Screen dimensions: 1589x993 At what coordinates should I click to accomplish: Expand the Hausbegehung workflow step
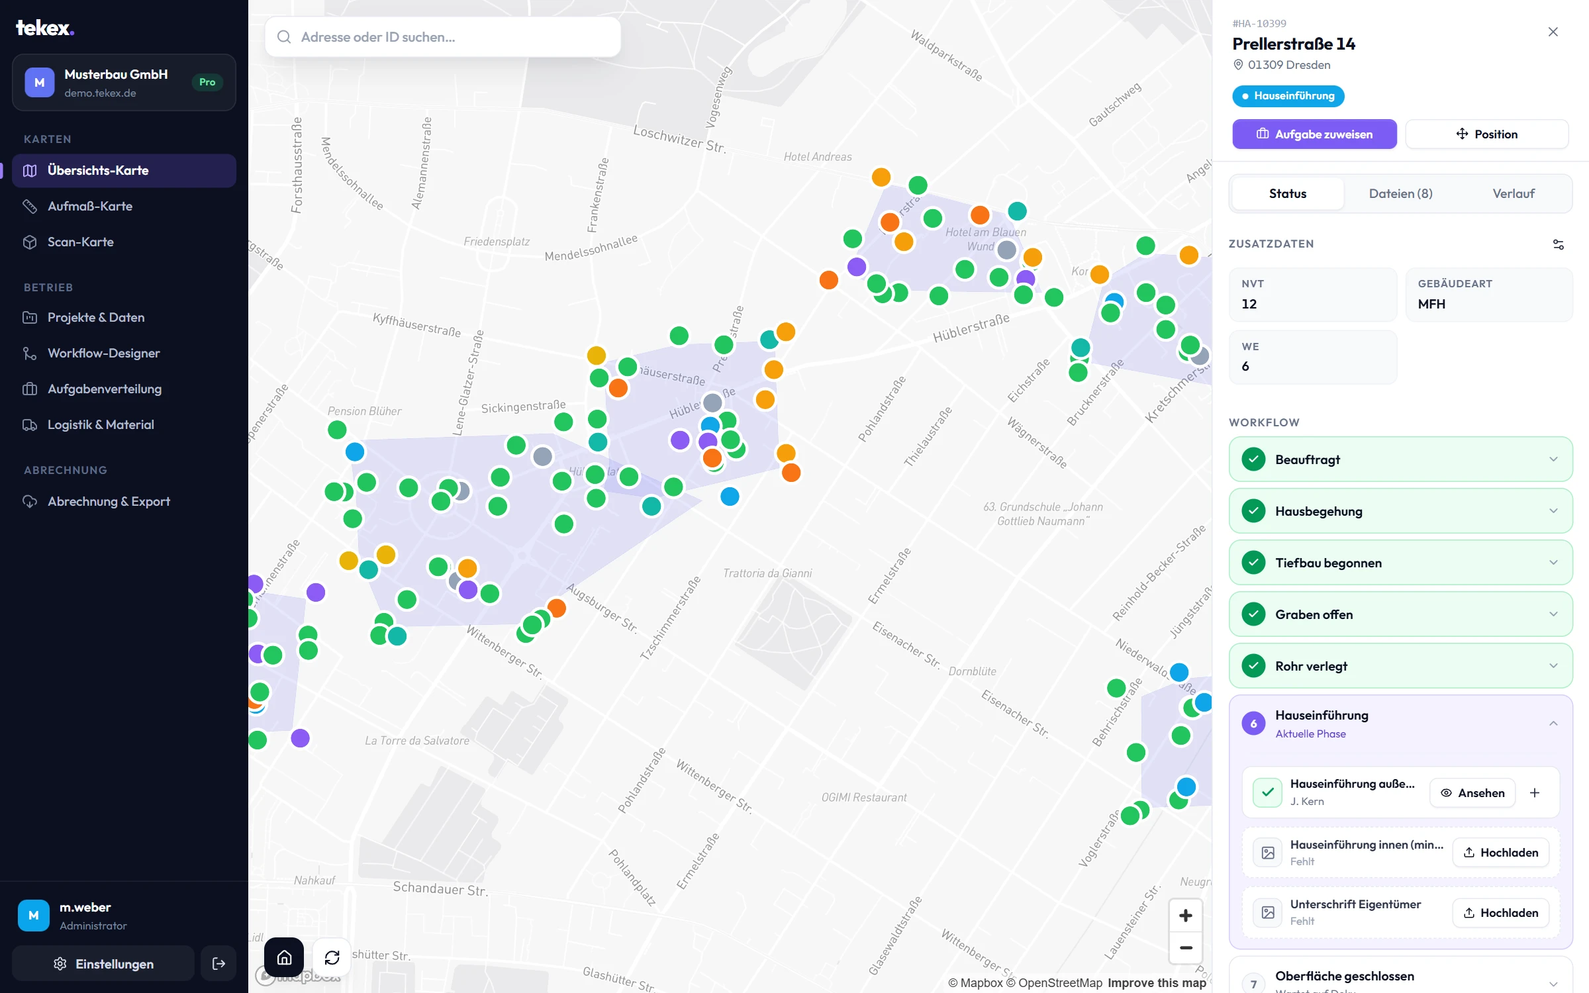point(1400,510)
